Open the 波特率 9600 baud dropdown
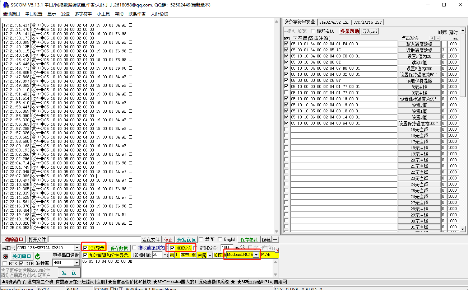Screen dimensions: 468x290 tap(77, 263)
